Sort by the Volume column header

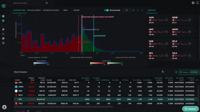point(49,80)
